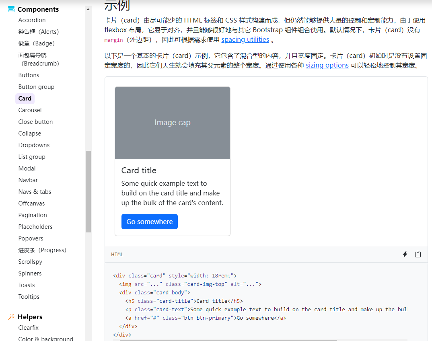Image resolution: width=432 pixels, height=341 pixels.
Task: Open example in StackBlitz via lightning icon
Action: point(405,254)
